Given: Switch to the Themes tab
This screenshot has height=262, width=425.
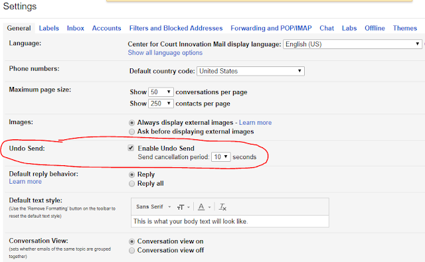Looking at the screenshot, I should tap(405, 28).
